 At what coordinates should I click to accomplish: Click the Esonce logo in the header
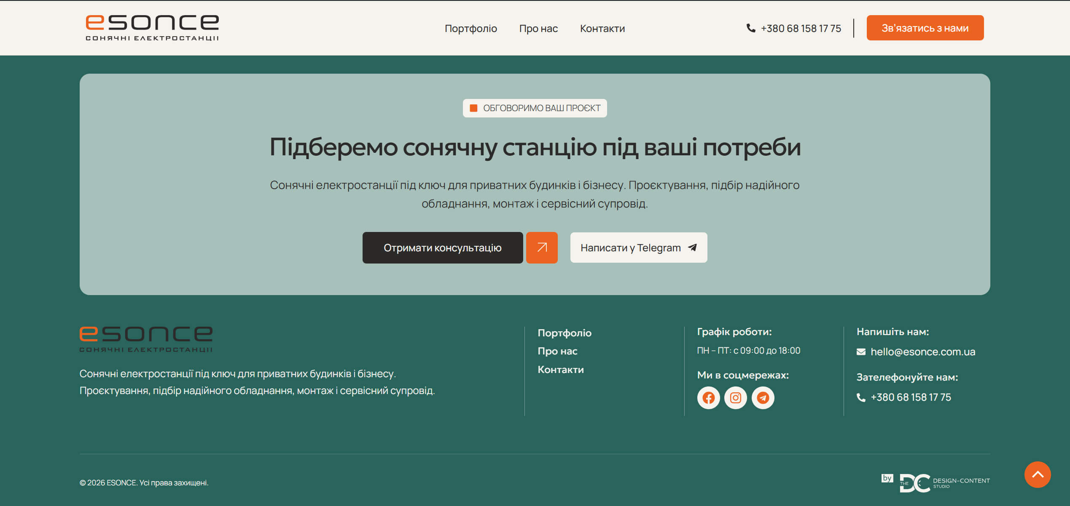tap(152, 28)
